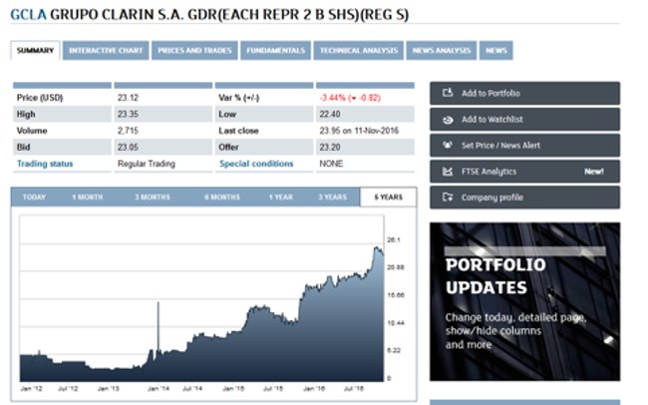Click the Volume value 2,715
The height and width of the screenshot is (405, 648).
[128, 131]
